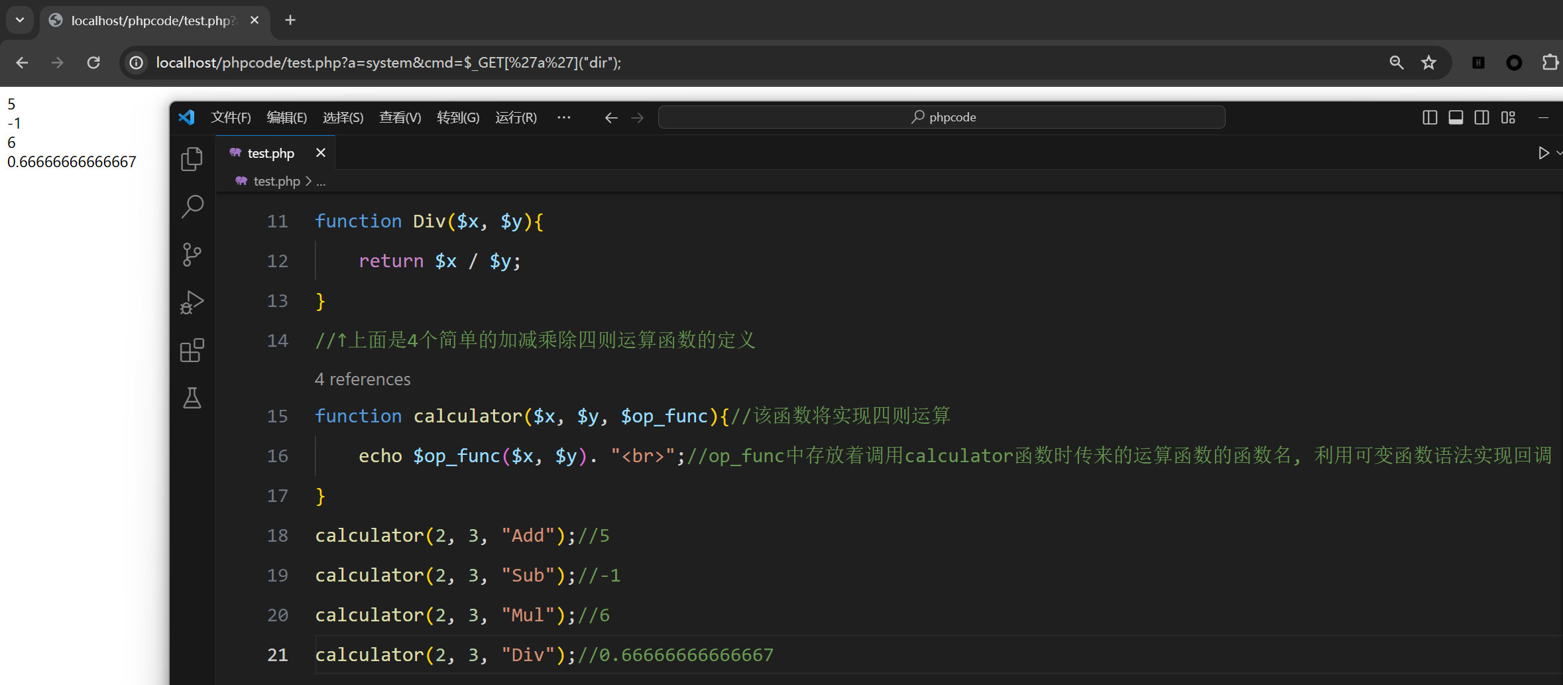Open a new browser tab

pos(290,20)
